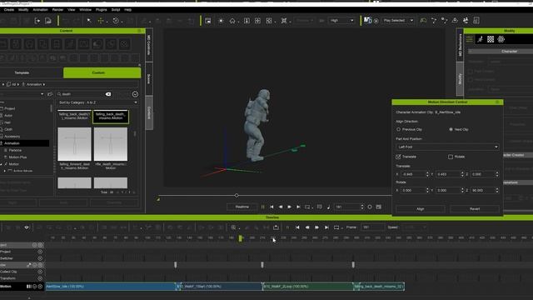Open the Render menu

[x=57, y=10]
